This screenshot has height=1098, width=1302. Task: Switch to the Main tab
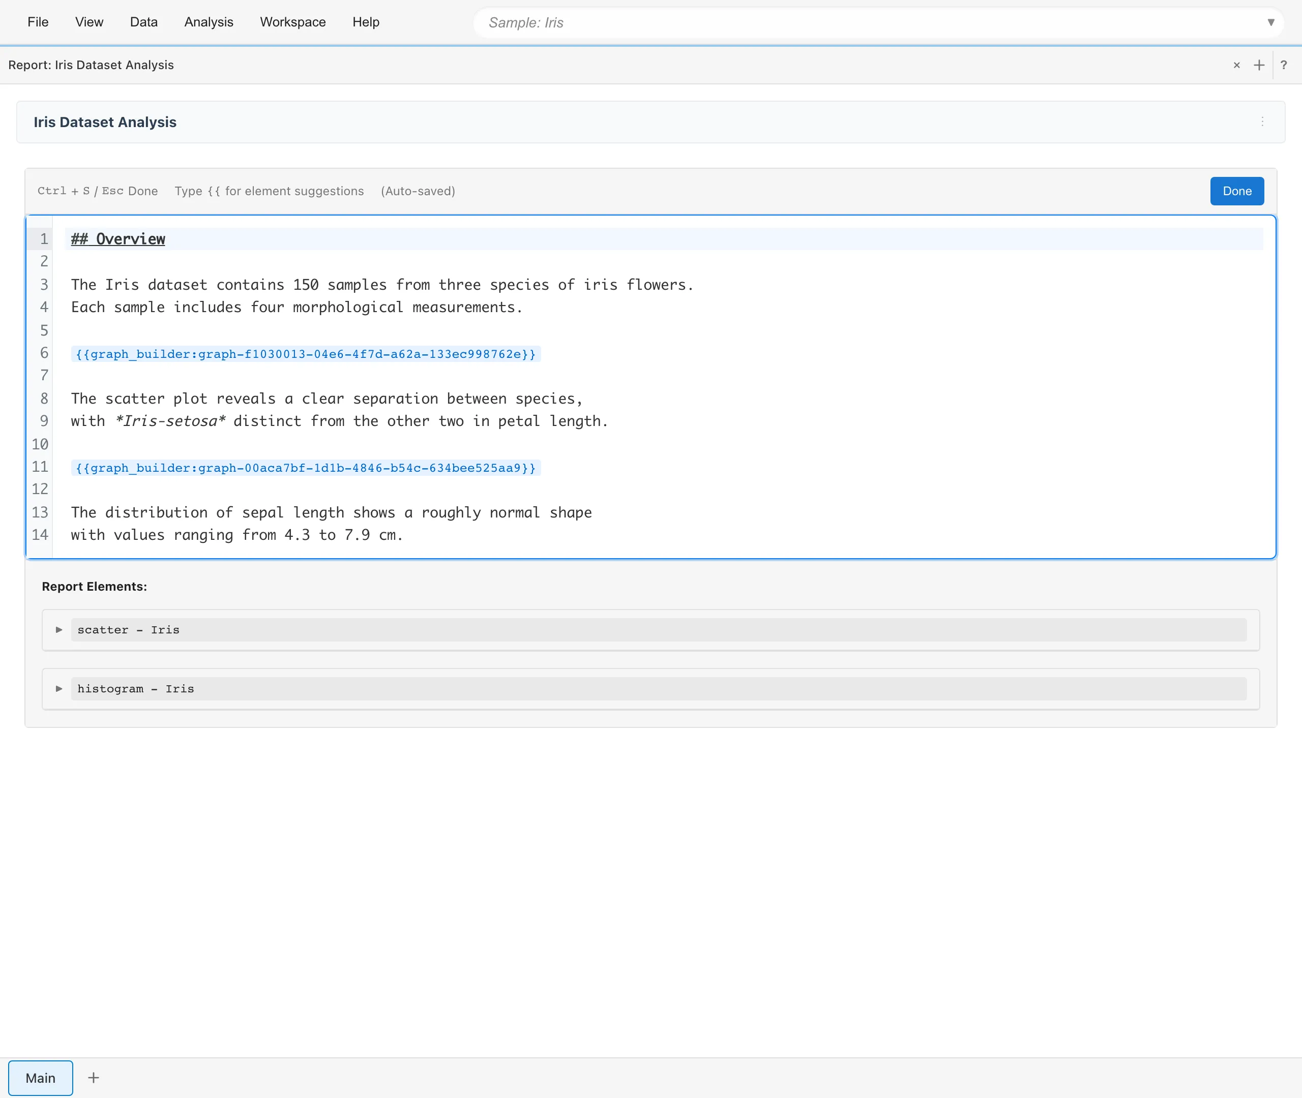point(41,1078)
